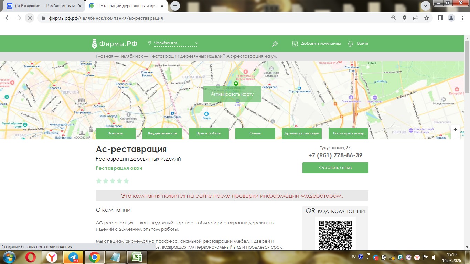The height and width of the screenshot is (264, 470).
Task: Open Telegram from the taskbar
Action: 73,257
